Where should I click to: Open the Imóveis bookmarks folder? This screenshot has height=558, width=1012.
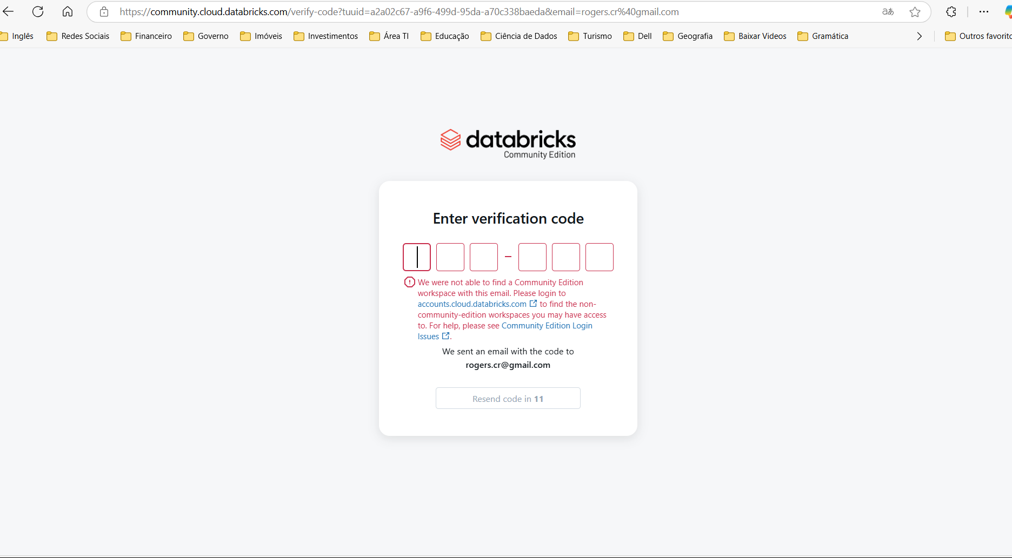point(261,36)
